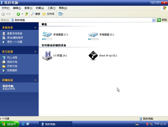
Task: Open local disk C: drive icon
Action: [x=47, y=34]
